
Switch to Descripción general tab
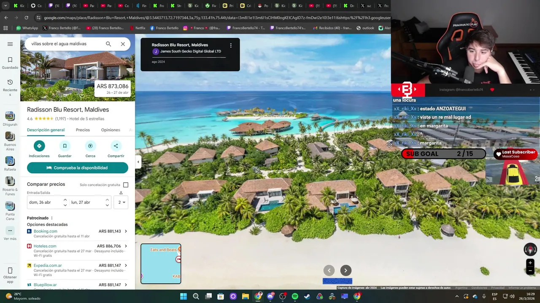[46, 130]
